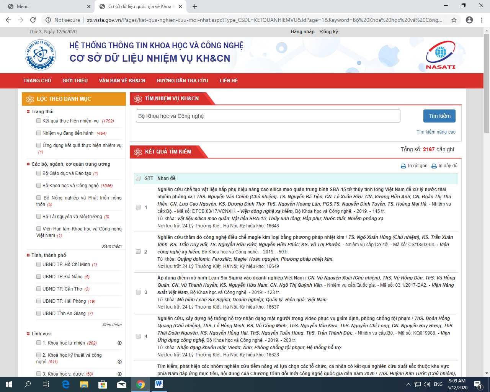
Task: Open Microsoft Word from the taskbar
Action: tap(159, 384)
